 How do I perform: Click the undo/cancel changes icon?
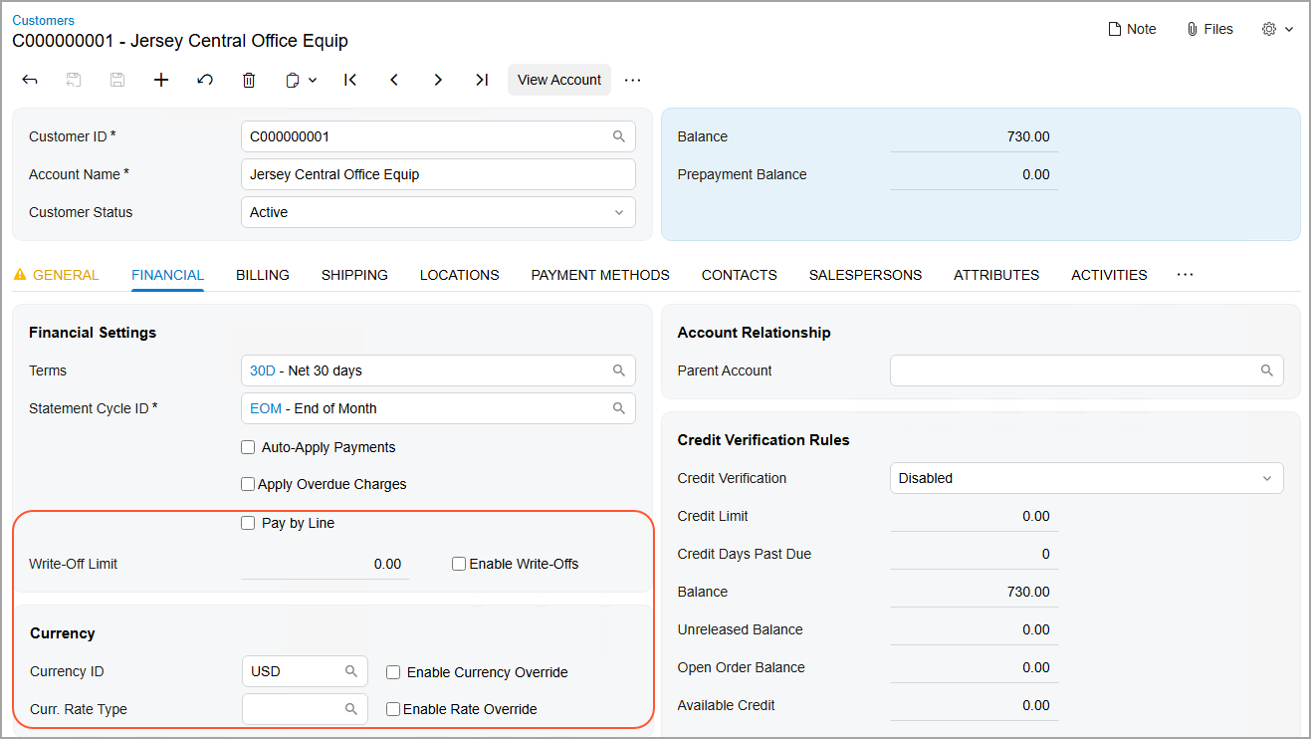(205, 80)
